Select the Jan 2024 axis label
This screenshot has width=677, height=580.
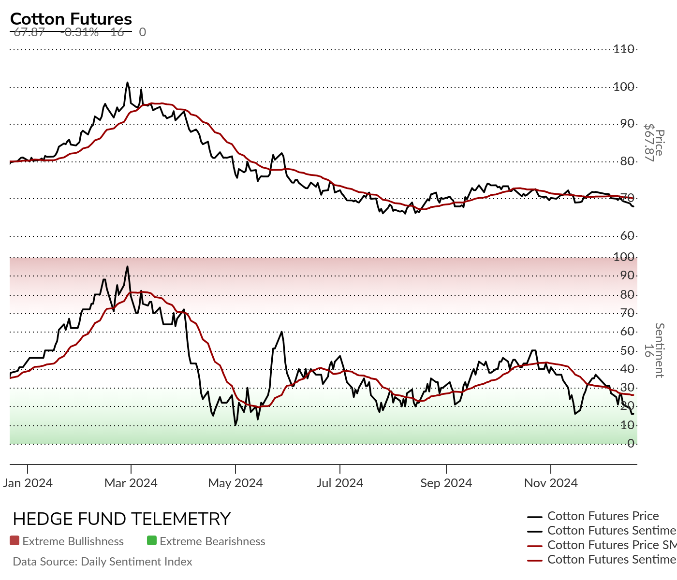[28, 483]
